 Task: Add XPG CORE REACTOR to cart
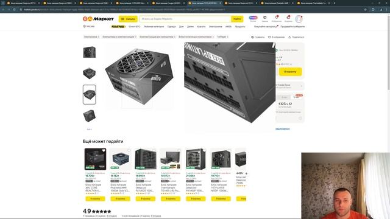(95, 199)
